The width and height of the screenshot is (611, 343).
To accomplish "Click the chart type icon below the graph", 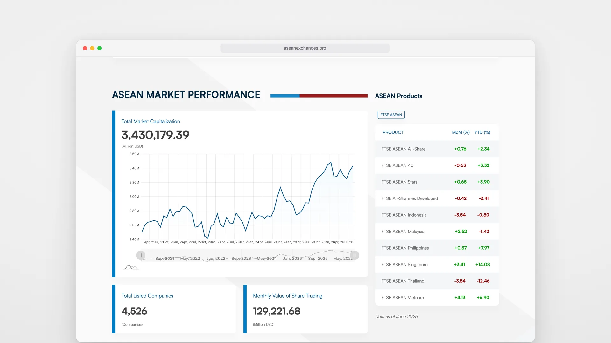I will [131, 267].
